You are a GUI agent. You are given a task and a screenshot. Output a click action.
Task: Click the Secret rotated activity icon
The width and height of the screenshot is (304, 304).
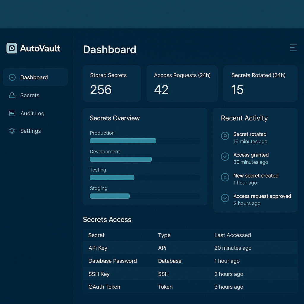coord(225,136)
